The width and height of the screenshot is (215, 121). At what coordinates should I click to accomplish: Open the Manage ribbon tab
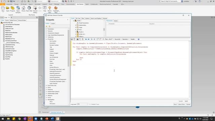[57, 4]
